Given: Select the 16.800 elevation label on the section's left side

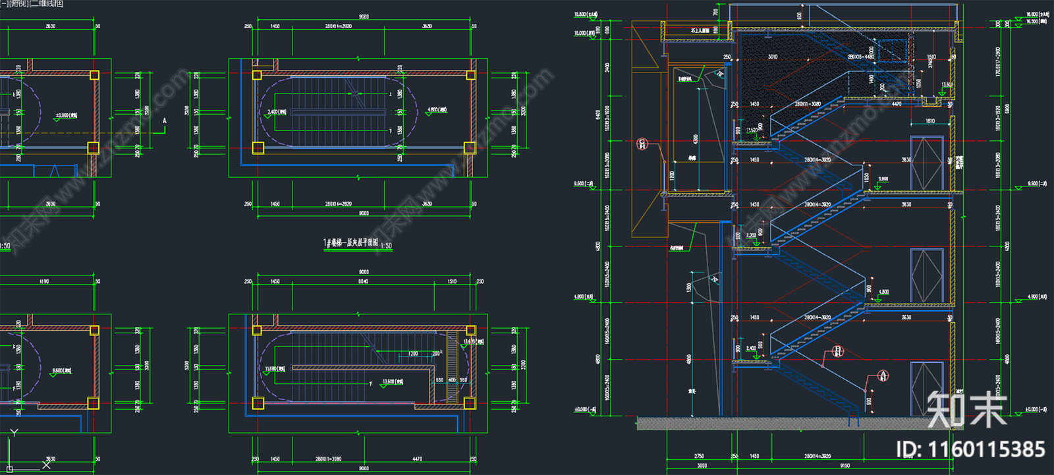Looking at the screenshot, I should point(586,14).
